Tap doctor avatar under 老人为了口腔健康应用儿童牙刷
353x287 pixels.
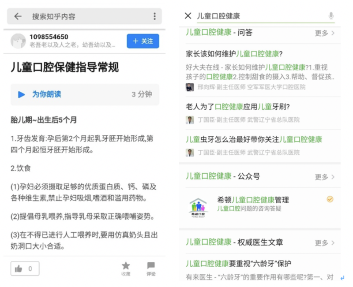coord(190,120)
